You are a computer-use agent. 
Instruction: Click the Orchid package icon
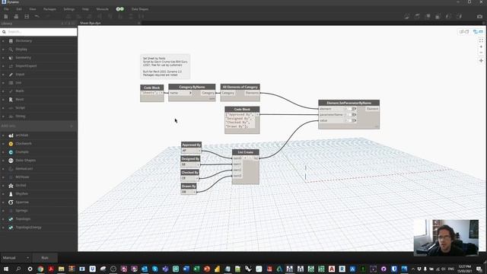click(11, 186)
